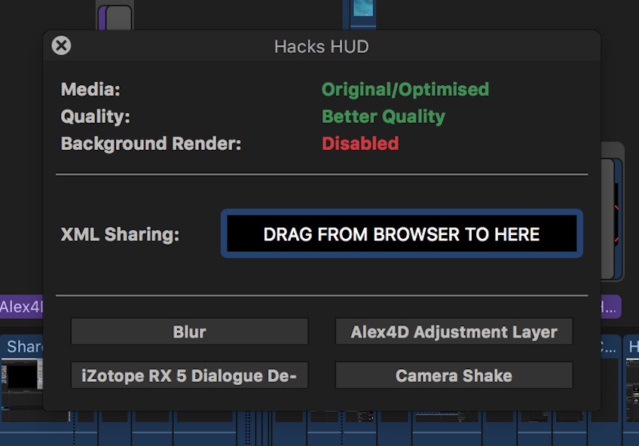Click the Background Render label
This screenshot has width=639, height=446.
click(151, 144)
